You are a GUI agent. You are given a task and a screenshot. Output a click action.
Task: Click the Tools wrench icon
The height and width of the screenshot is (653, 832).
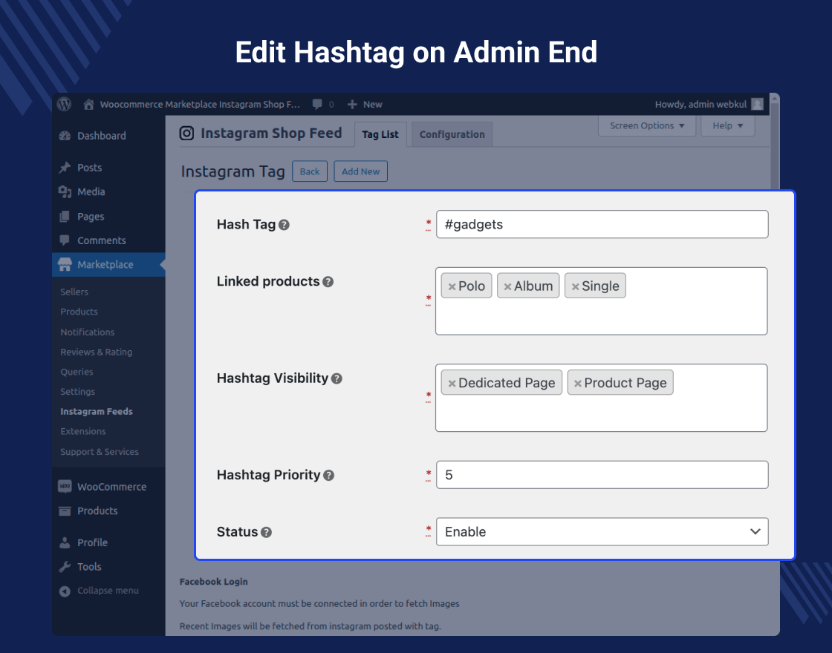point(65,567)
